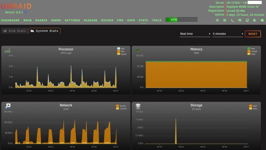This screenshot has height=150, width=266.
Task: Click the Storage disks stack icon
Action: [138, 106]
